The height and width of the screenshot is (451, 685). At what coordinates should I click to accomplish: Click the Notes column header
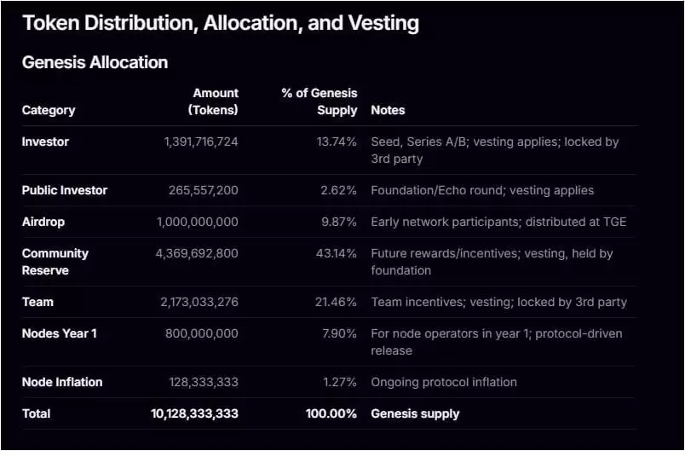(388, 110)
